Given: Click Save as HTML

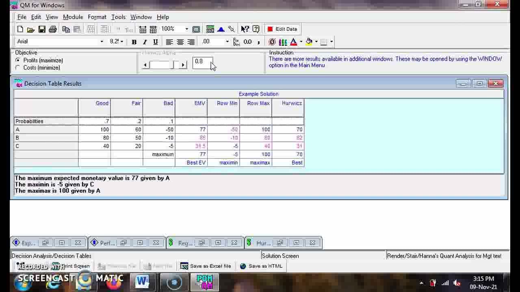Looking at the screenshot, I should click(x=261, y=266).
